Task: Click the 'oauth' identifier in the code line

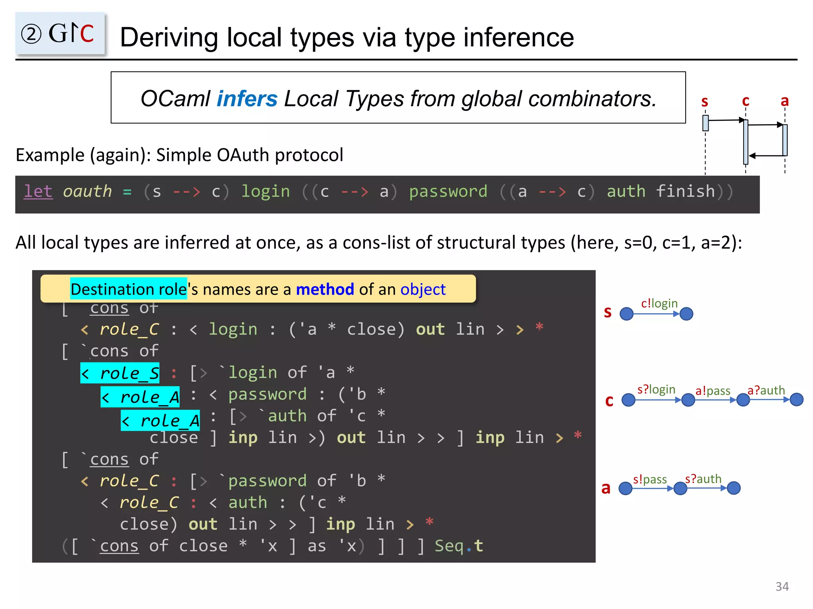Action: tap(87, 192)
